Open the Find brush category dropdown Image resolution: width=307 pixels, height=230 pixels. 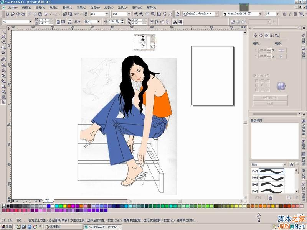285,164
